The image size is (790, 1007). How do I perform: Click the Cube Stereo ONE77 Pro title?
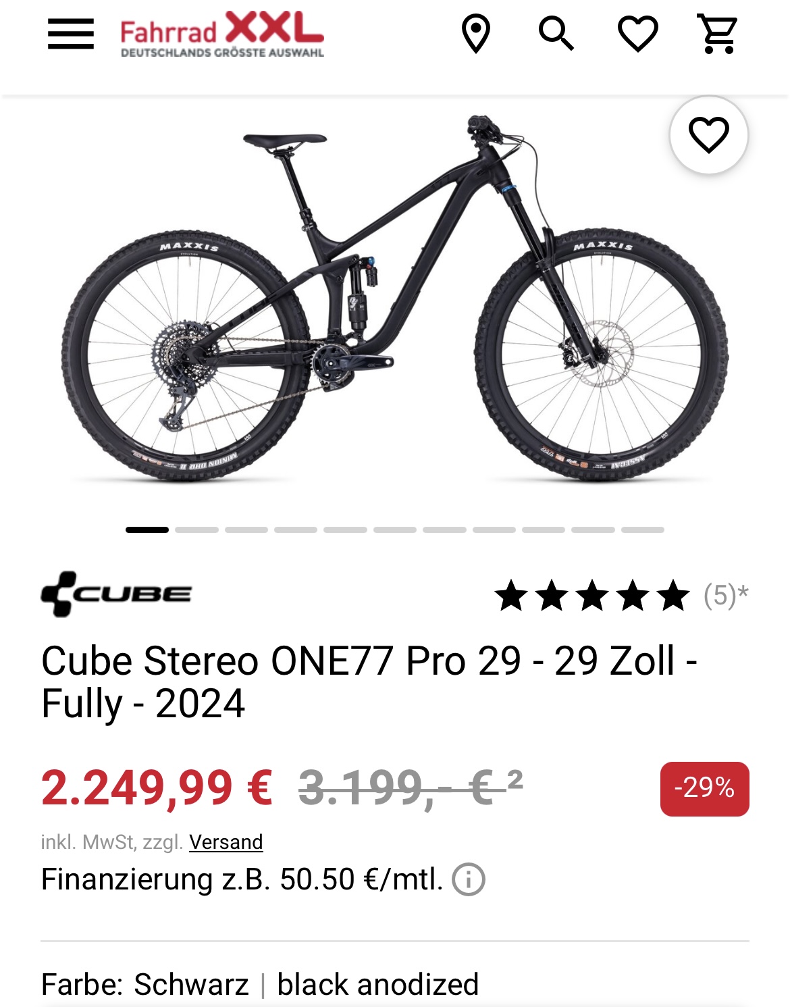tap(369, 682)
